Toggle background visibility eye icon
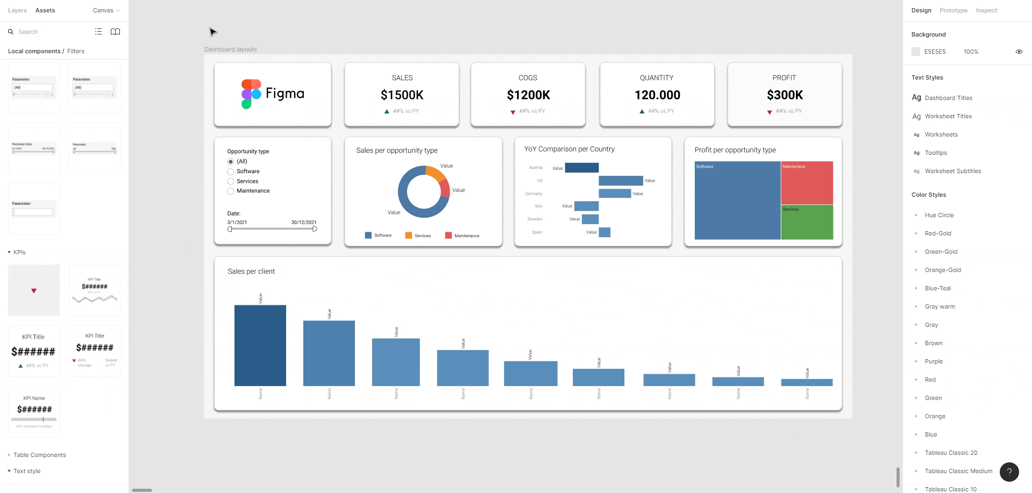The height and width of the screenshot is (493, 1032). click(1019, 52)
